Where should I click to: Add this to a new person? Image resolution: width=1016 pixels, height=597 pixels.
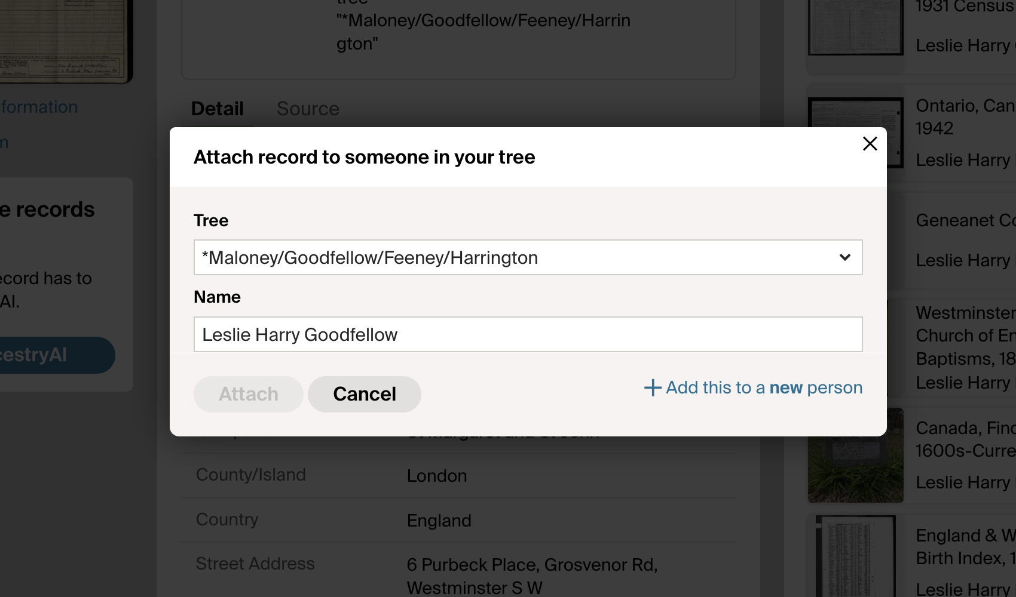(x=753, y=387)
